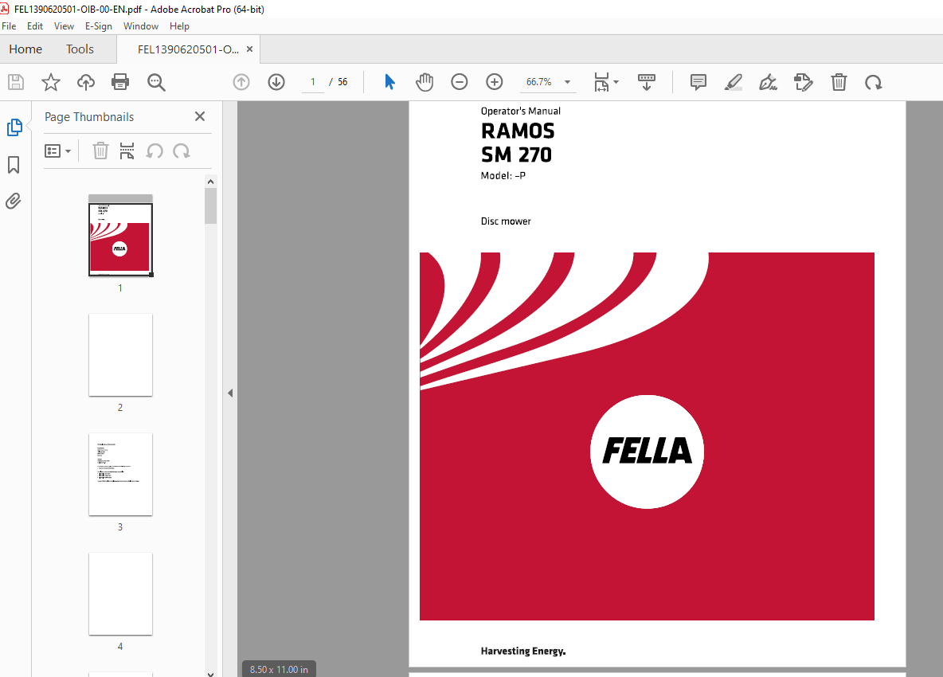
Task: Select the Highlight text tool
Action: point(733,82)
